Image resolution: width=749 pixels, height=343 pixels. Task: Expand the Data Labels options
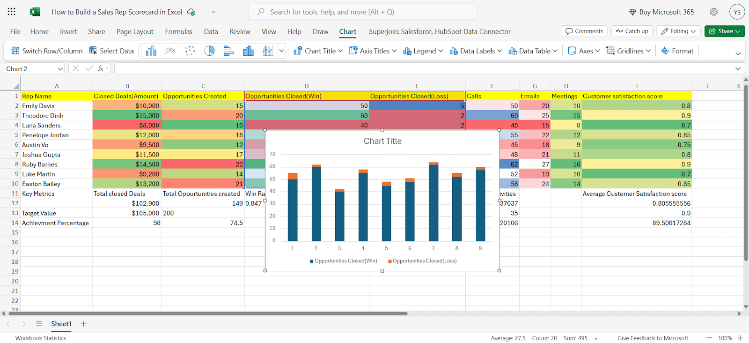(x=476, y=51)
